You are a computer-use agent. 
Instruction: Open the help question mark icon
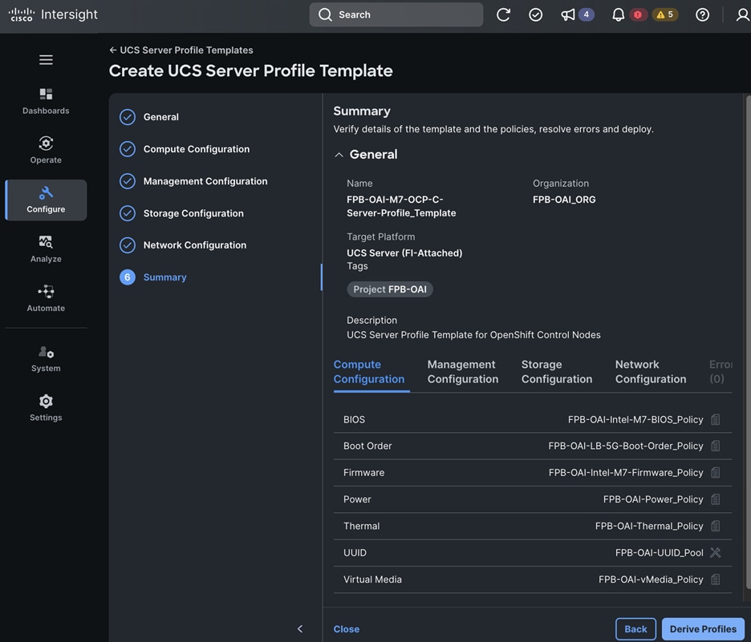pos(702,15)
